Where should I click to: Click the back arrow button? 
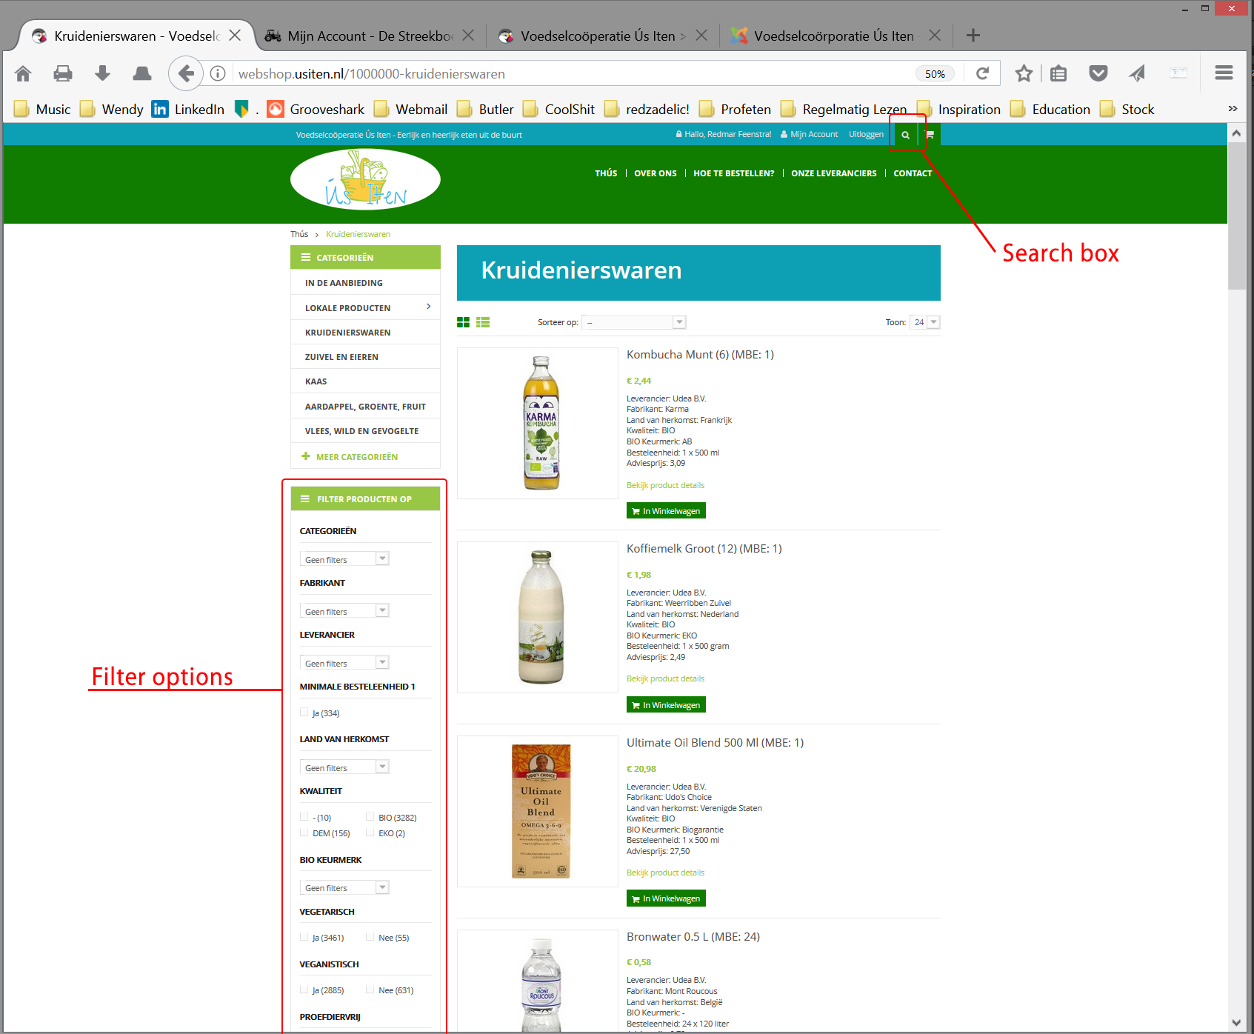coord(185,73)
